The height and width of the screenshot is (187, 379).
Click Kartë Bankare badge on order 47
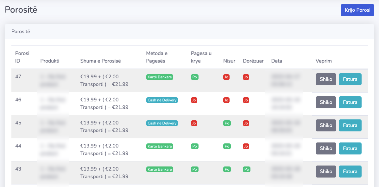point(160,77)
